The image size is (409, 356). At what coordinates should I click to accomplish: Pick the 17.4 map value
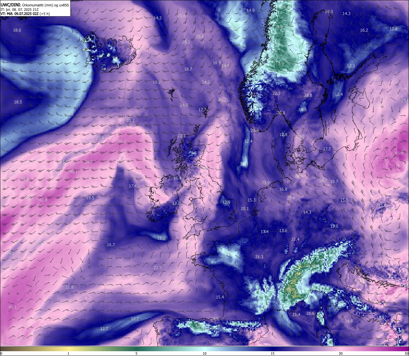point(133,186)
